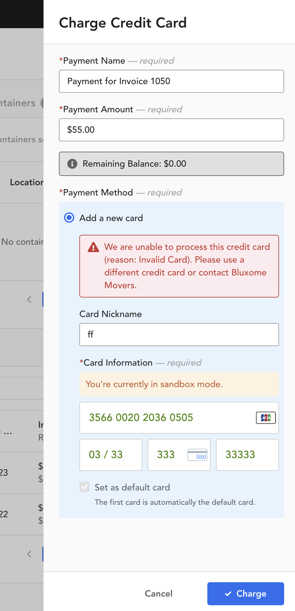Screen dimensions: 295x611
Task: Click the ZIP code 33333 field
Action: click(x=247, y=455)
